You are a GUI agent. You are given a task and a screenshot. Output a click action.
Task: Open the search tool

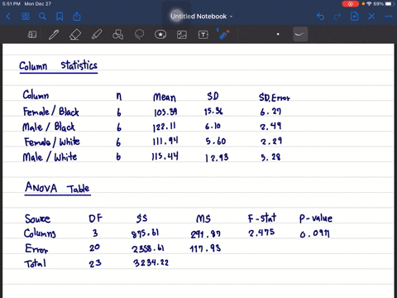(x=42, y=17)
